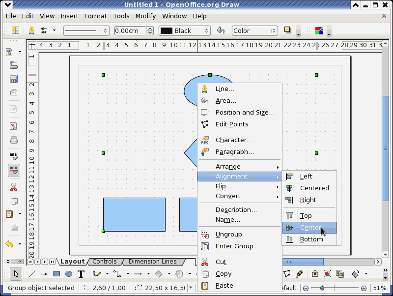Open the Black line color dropdown
Screen dimensions: 393x296
pos(185,30)
